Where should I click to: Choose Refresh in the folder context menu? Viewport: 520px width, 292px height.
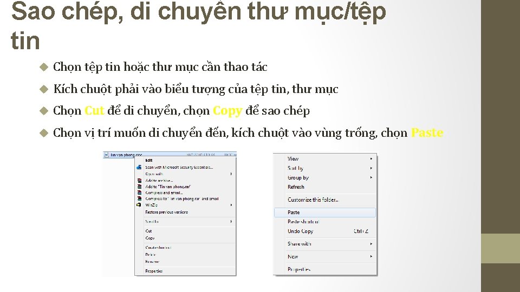point(296,187)
